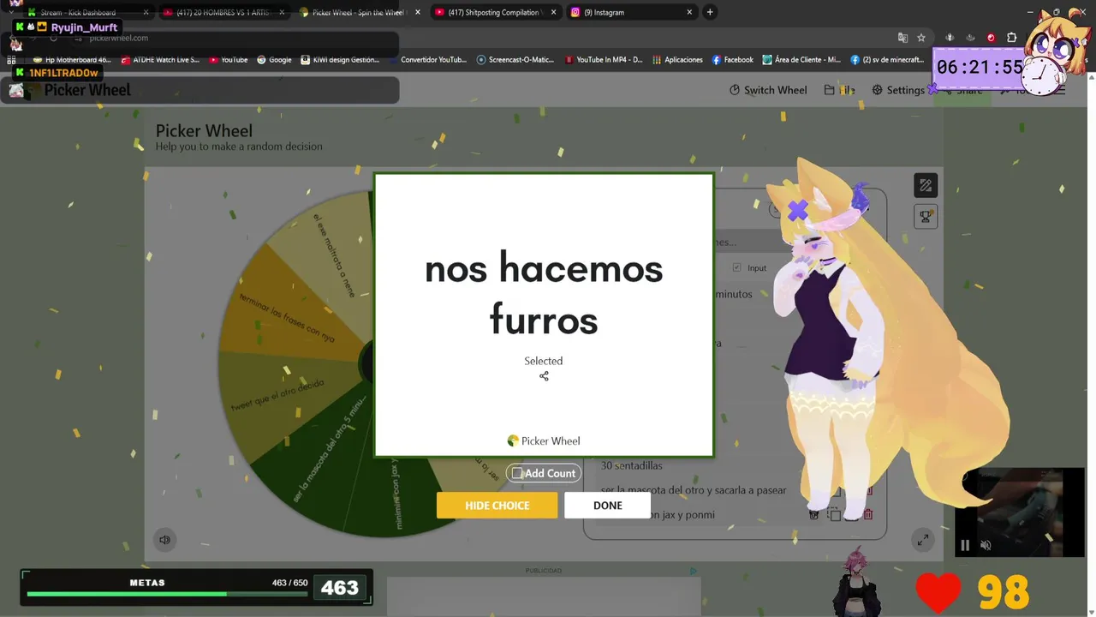
Task: Bookmark this page with the star icon
Action: point(921,38)
